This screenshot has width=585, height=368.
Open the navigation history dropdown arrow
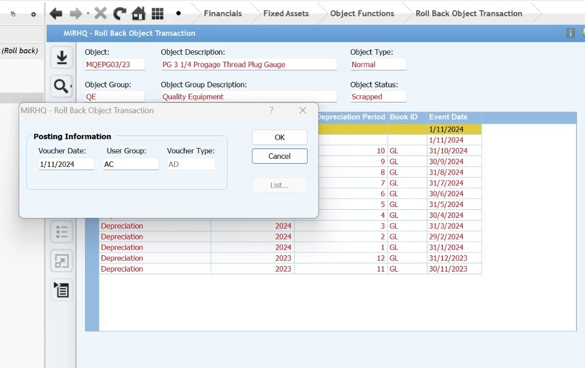click(88, 14)
